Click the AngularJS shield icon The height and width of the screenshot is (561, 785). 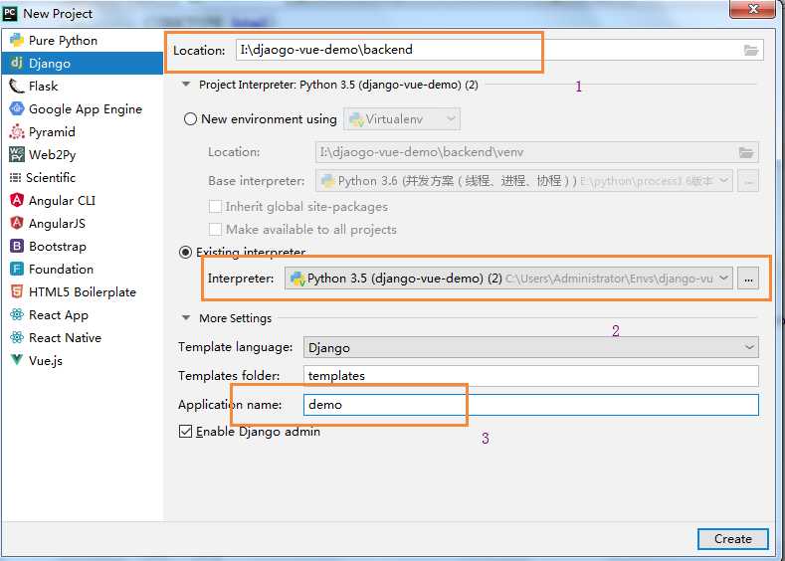click(x=17, y=223)
